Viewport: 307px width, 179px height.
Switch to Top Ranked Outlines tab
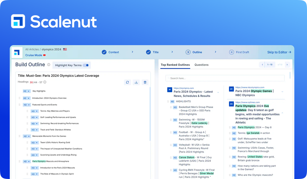point(175,65)
